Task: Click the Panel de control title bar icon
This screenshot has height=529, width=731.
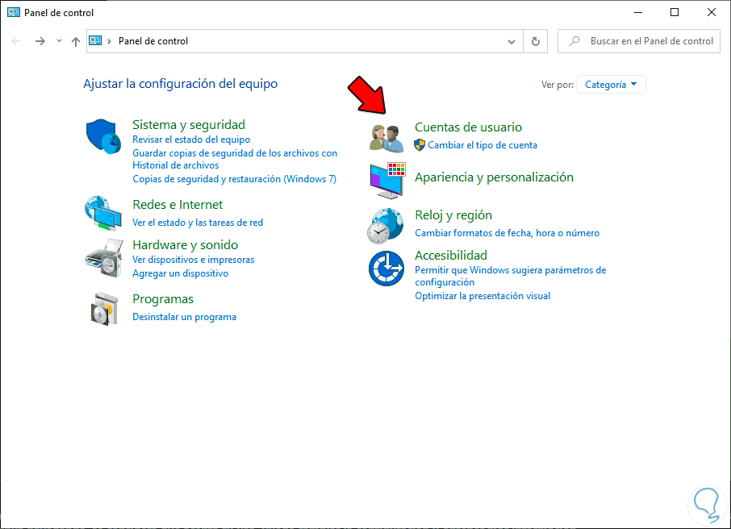Action: pos(14,13)
